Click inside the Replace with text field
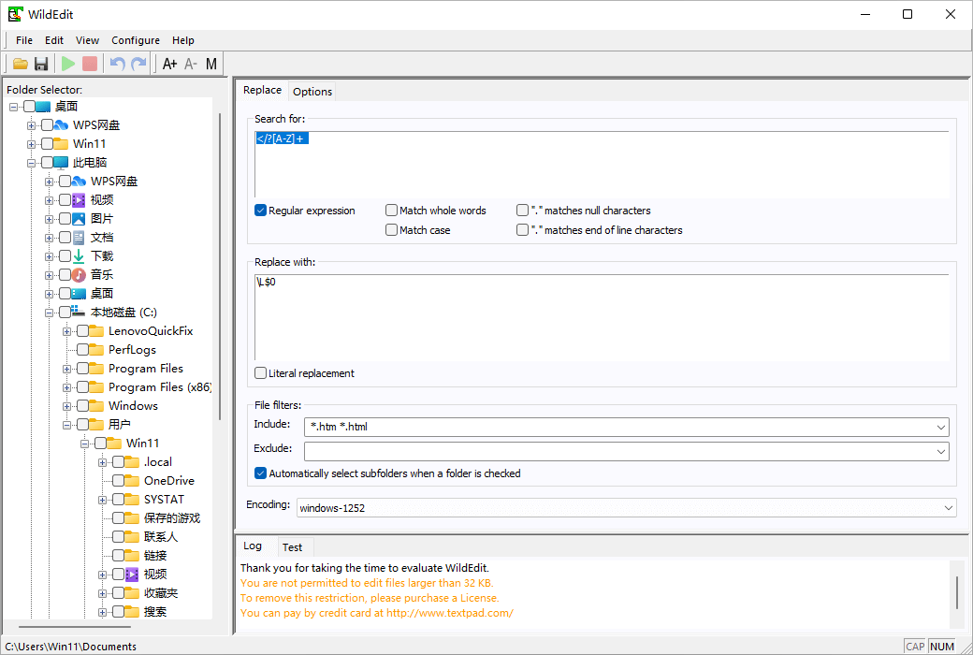 (599, 318)
